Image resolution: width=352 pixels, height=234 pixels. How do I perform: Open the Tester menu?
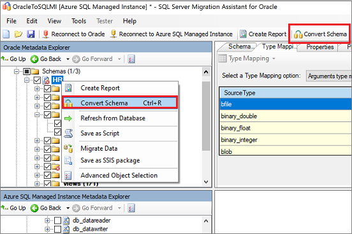point(105,21)
